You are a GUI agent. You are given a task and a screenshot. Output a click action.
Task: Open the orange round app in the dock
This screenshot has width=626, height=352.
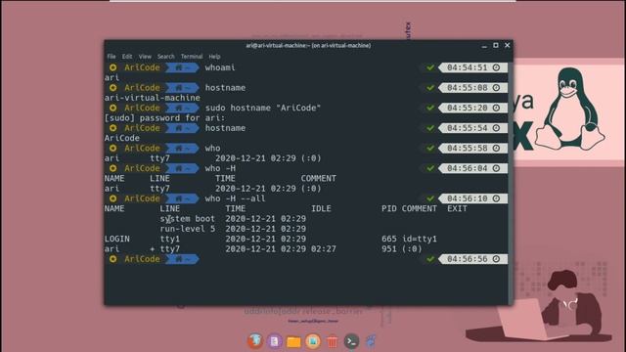click(x=313, y=341)
